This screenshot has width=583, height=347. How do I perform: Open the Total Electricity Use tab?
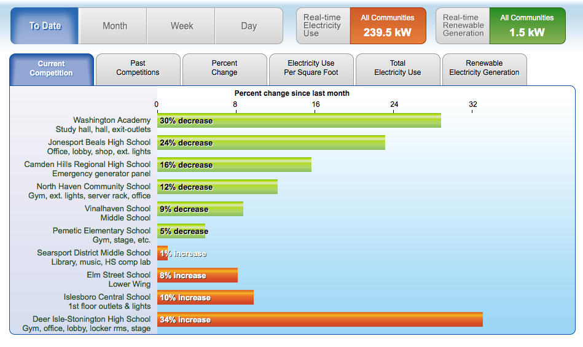pos(397,68)
